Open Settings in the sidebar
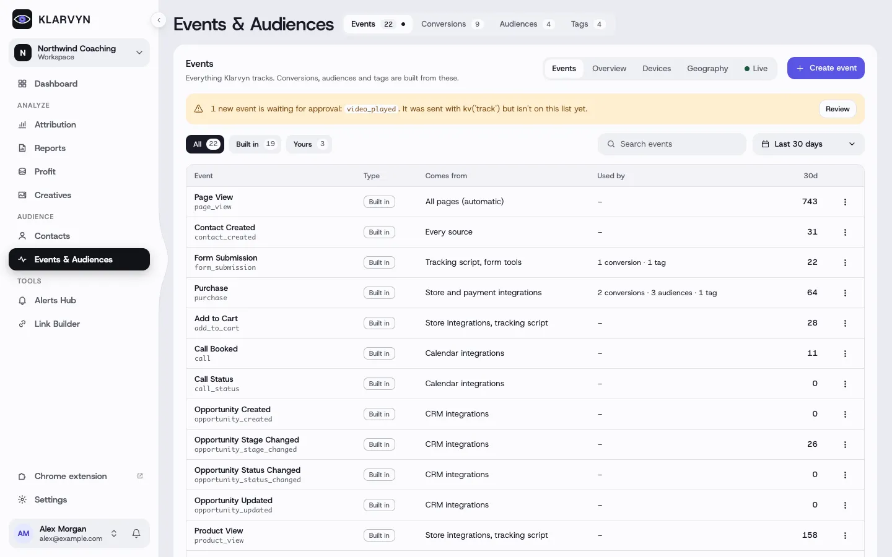Viewport: 892px width, 557px height. (79, 499)
